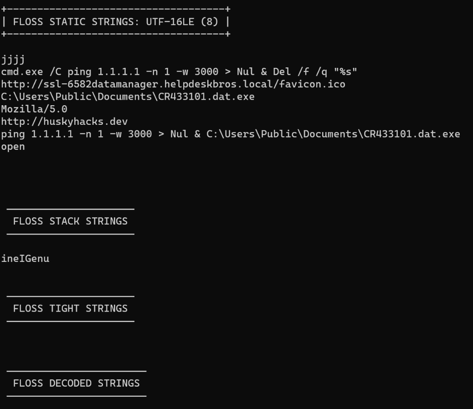Screen dimensions: 473x409
Task: Select the "ineIGenu" stack string
Action: click(x=25, y=259)
